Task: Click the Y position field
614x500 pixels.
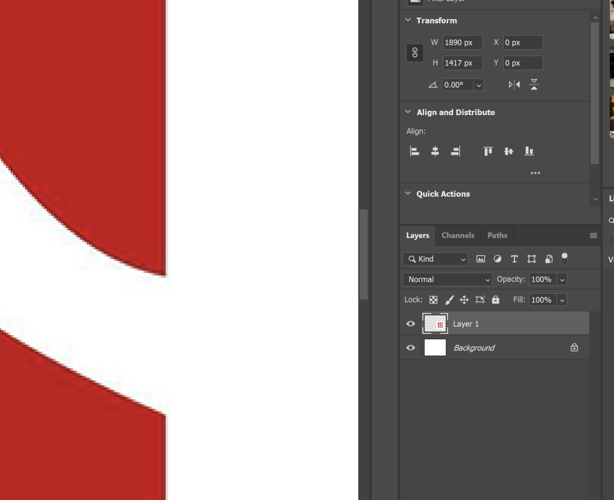Action: click(x=523, y=62)
